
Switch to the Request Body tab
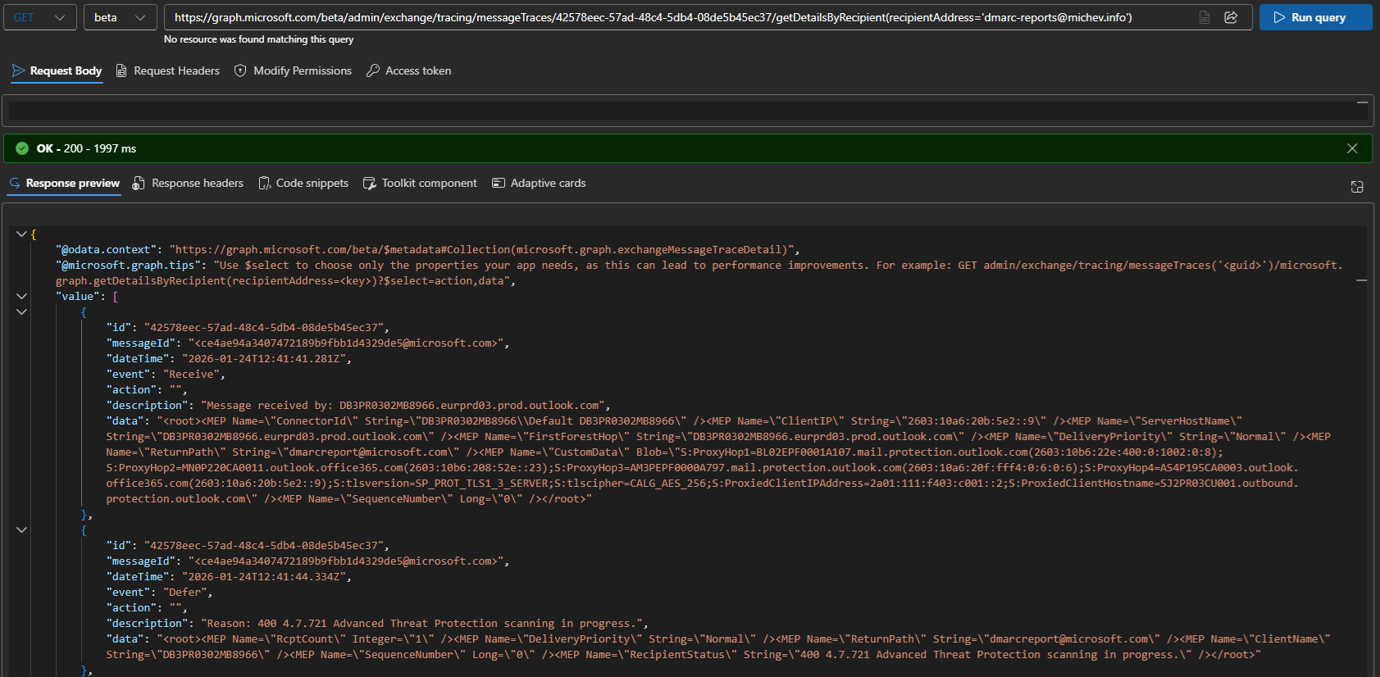point(57,71)
